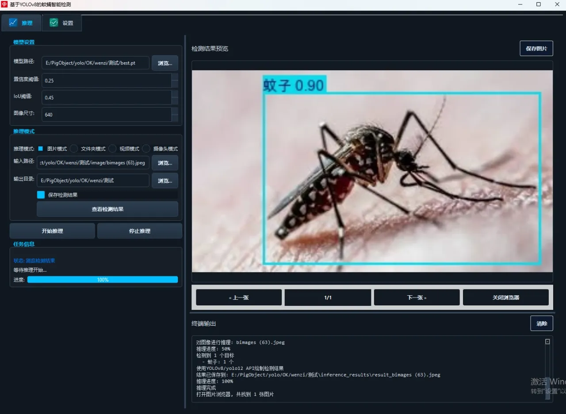Viewport: 566px width, 414px height.
Task: Click the 100% progress bar
Action: 103,280
